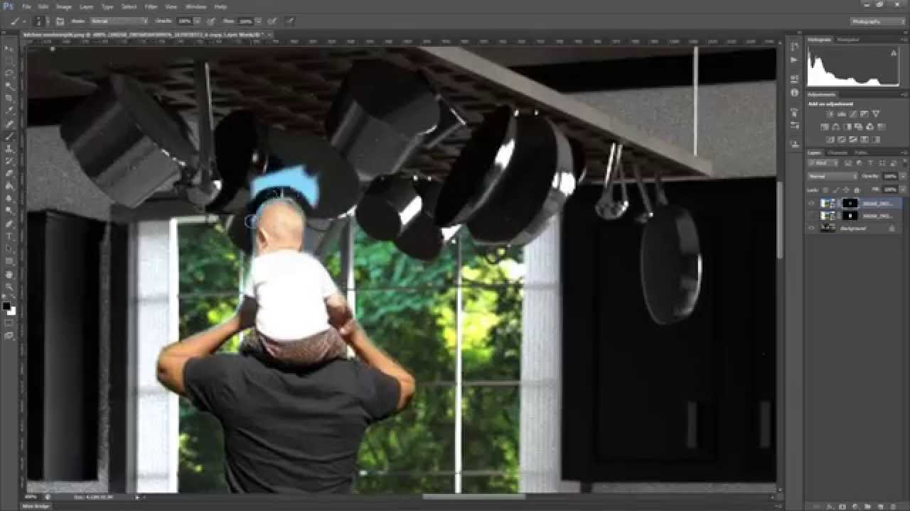The image size is (910, 511).
Task: Select the Quick Selection tool
Action: (x=9, y=85)
